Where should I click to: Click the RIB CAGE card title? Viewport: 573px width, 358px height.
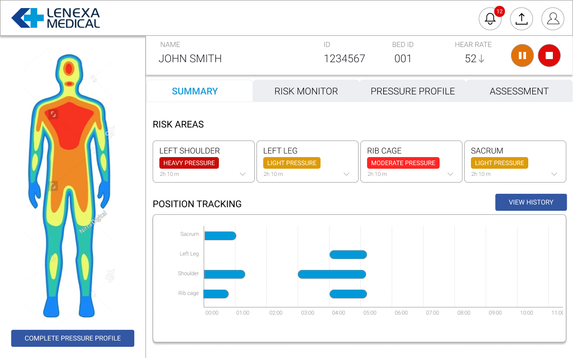(384, 151)
